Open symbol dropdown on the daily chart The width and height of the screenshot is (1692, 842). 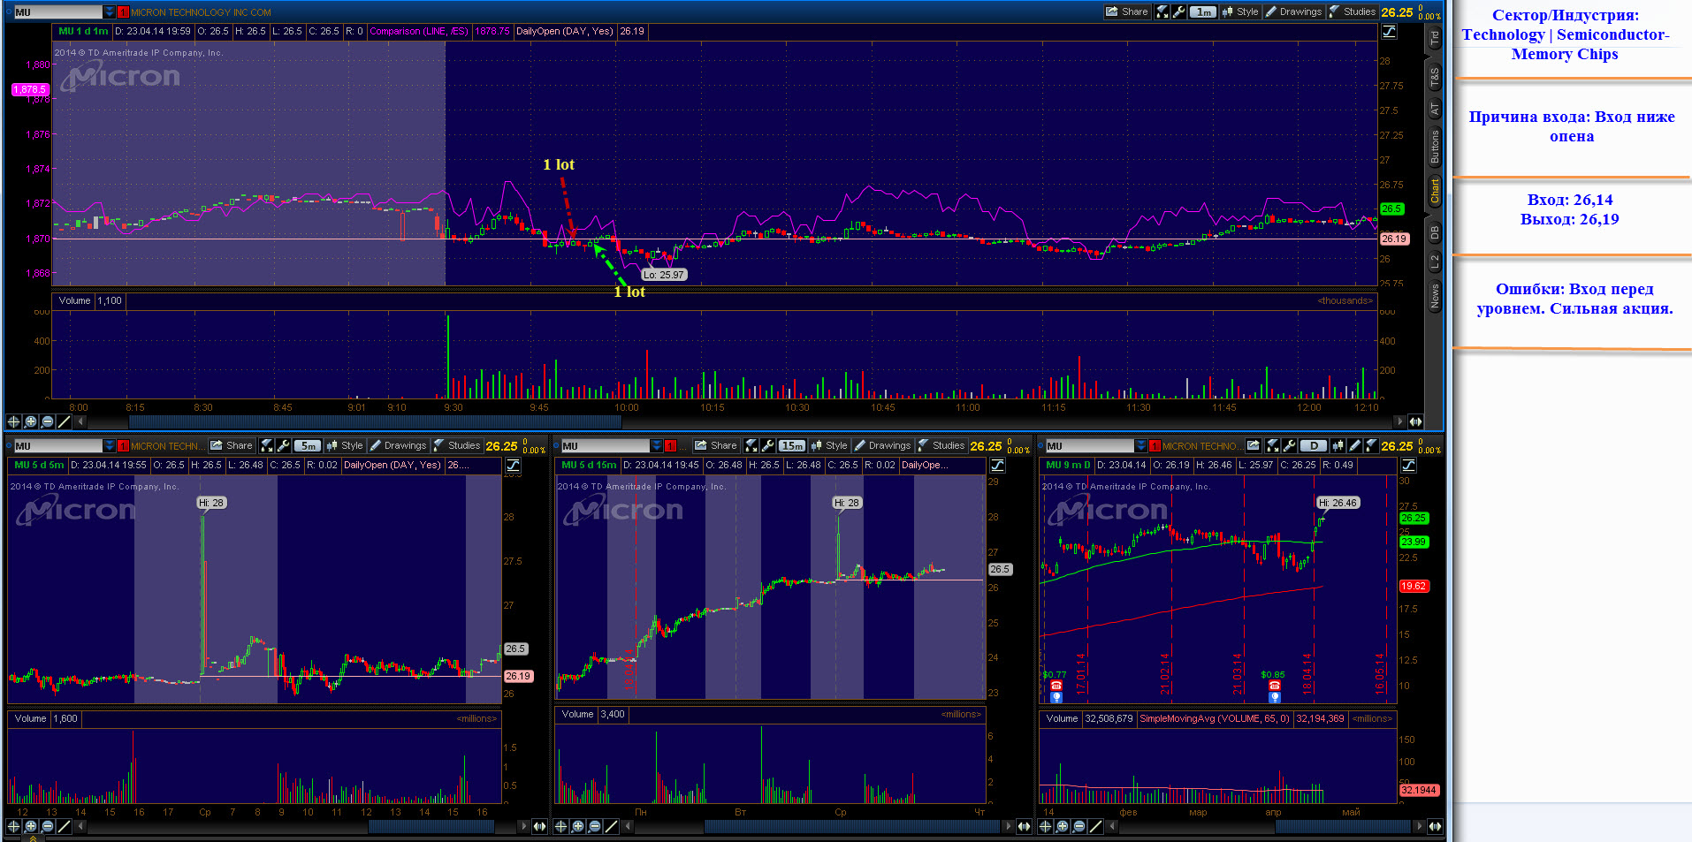coord(1141,446)
